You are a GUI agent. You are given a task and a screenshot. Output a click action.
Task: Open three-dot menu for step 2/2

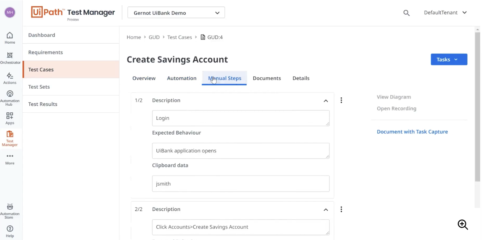pyautogui.click(x=341, y=209)
